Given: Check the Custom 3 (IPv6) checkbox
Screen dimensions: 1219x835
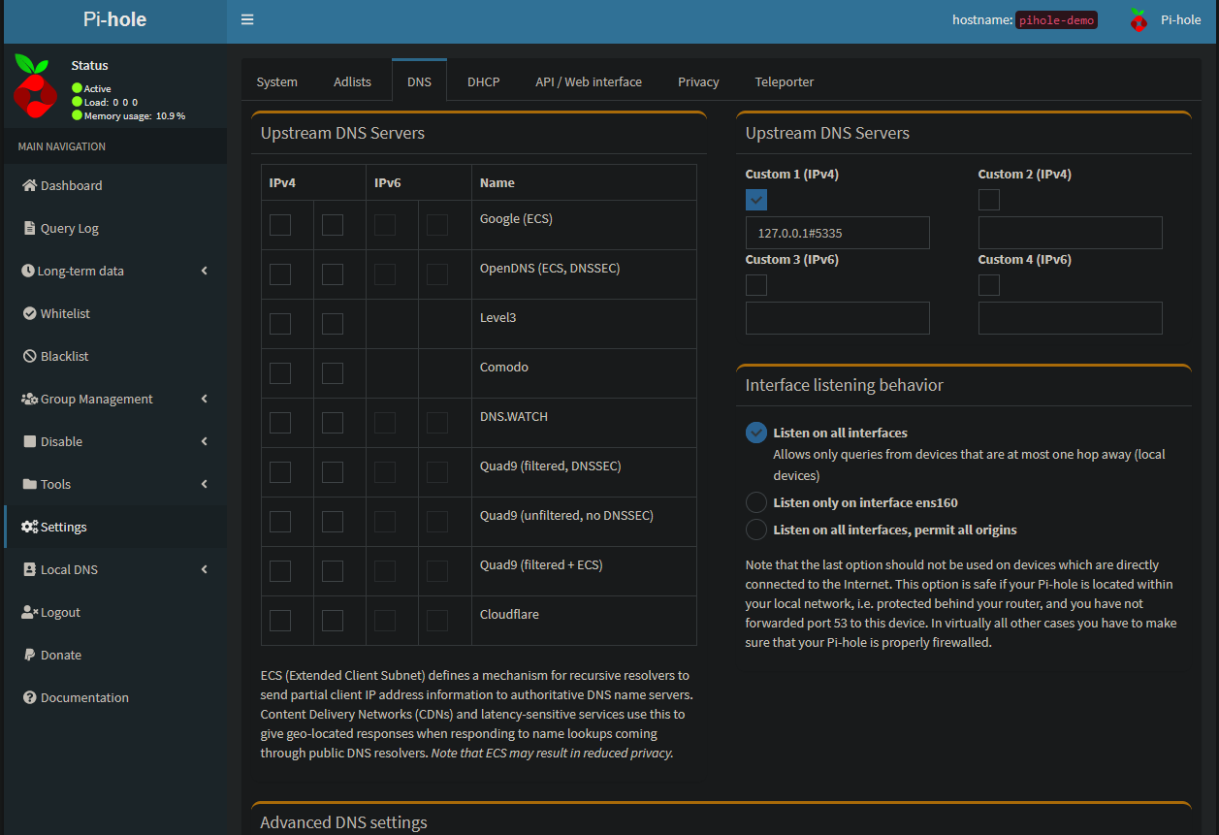Looking at the screenshot, I should coord(756,285).
